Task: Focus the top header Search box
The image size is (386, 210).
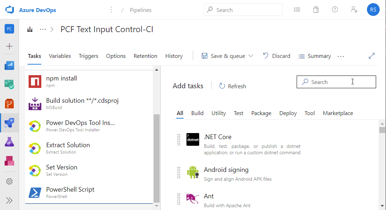Action: (x=243, y=10)
